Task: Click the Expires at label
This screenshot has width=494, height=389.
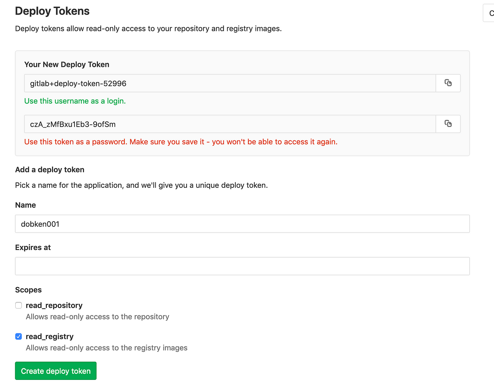Action: coord(33,247)
